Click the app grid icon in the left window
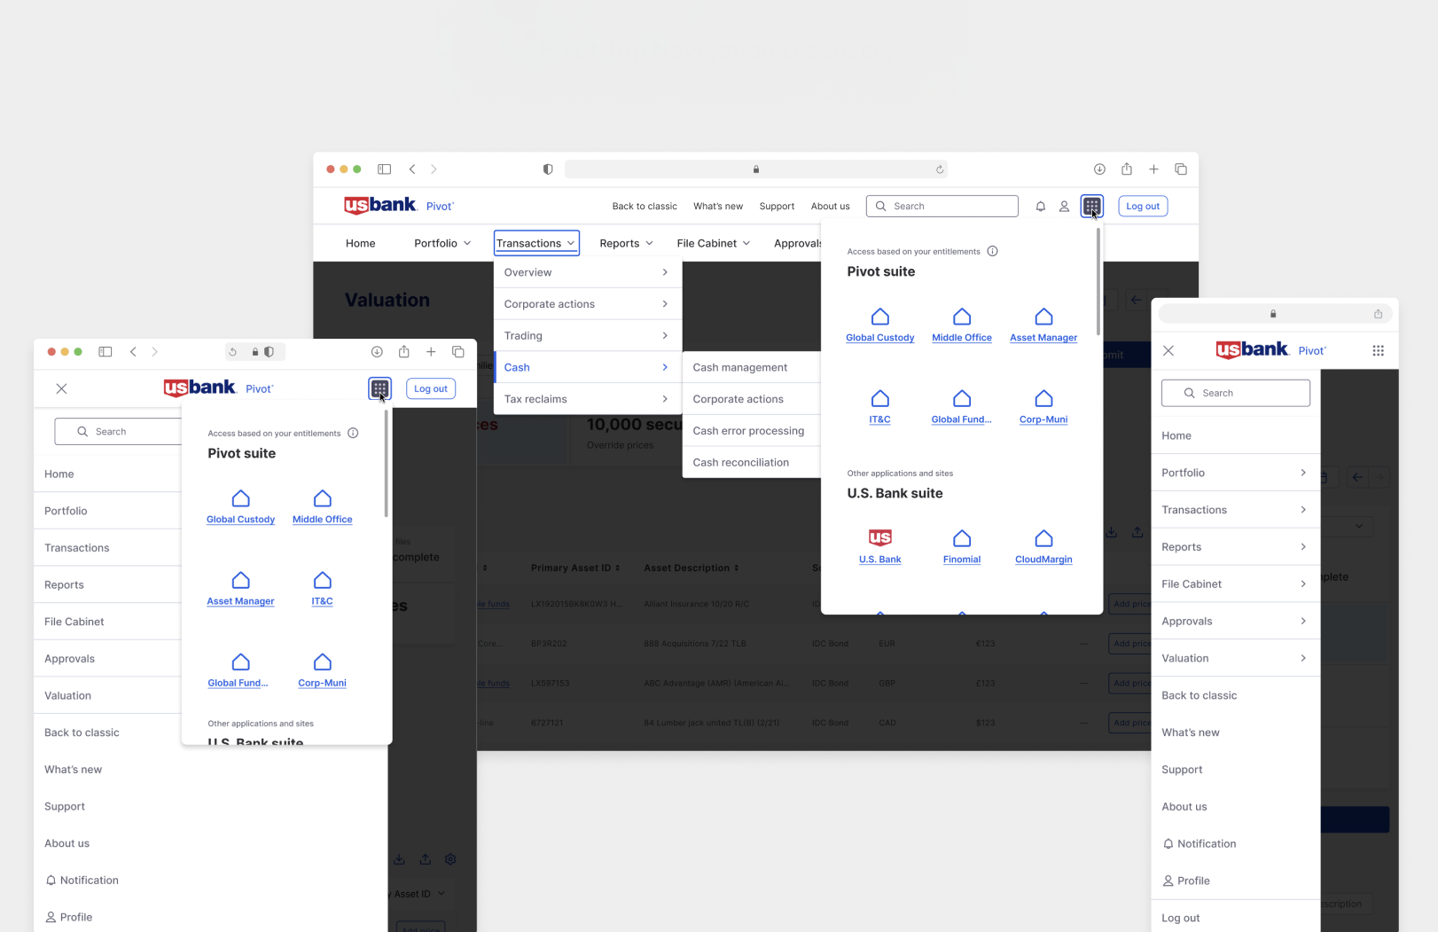 pos(379,388)
